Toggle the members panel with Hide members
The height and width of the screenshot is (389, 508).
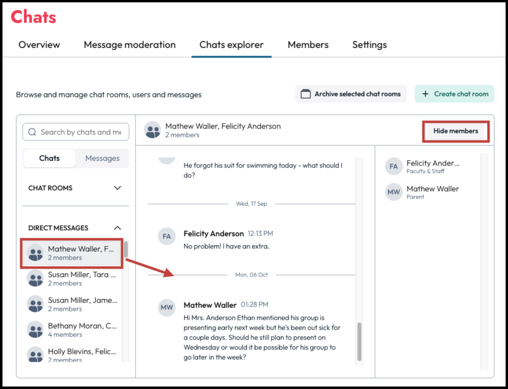click(x=455, y=131)
